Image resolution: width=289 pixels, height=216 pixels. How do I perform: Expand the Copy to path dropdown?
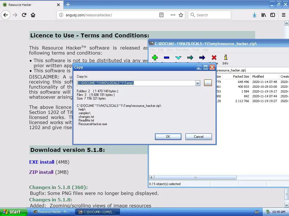click(198, 83)
